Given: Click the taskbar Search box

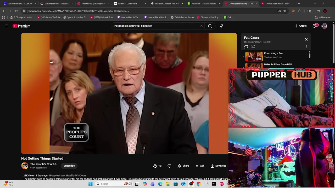Looking at the screenshot, I should pos(113,184).
